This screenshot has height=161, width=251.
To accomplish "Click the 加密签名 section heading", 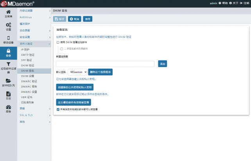I will pos(62,30).
